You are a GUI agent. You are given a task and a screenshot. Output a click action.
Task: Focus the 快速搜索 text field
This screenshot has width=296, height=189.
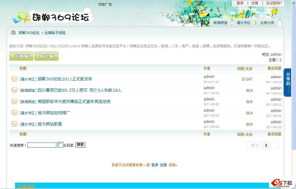point(42,145)
